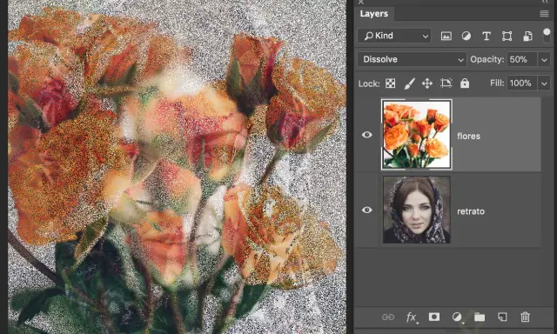Create new fill or adjustment layer

tap(457, 317)
